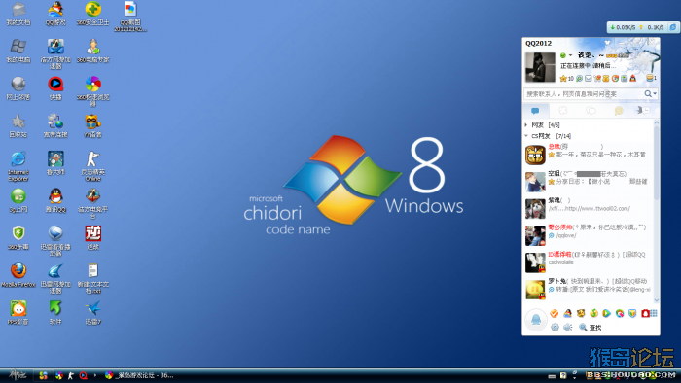Expand quick launch overflow arrow on taskbar
Image resolution: width=681 pixels, height=383 pixels.
[95, 375]
